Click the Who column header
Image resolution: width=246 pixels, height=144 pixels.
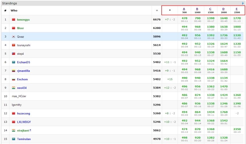(x=14, y=11)
